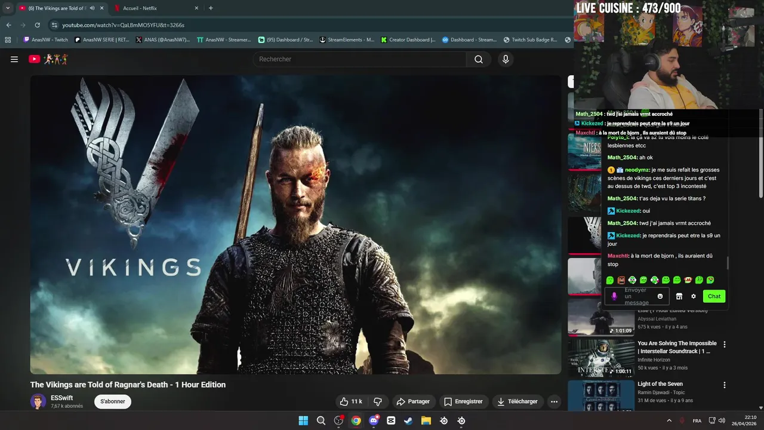Open the YouTube hamburger guide menu
This screenshot has width=764, height=430.
(x=14, y=59)
